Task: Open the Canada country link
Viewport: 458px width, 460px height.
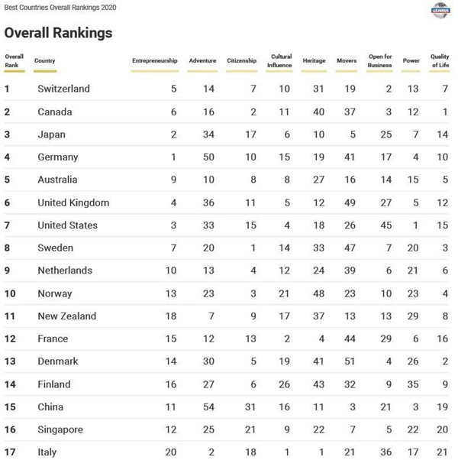Action: [x=54, y=112]
